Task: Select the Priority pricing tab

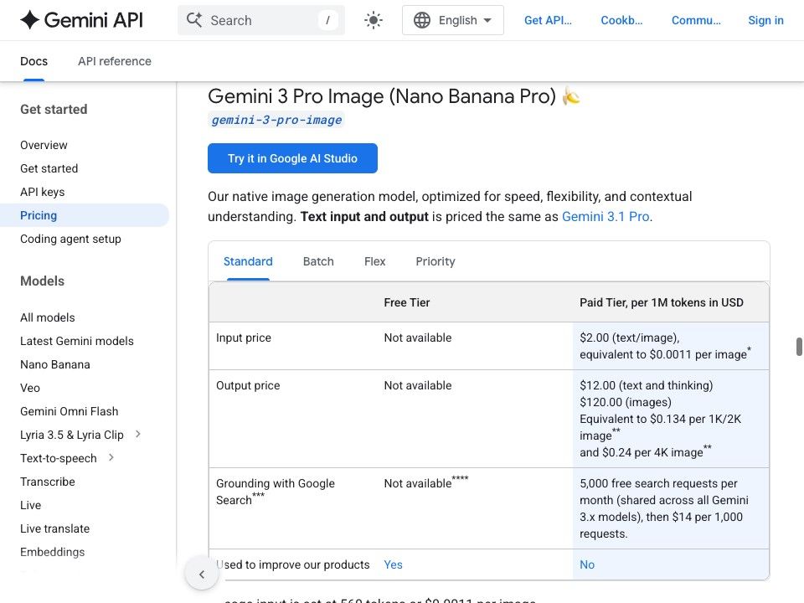Action: (435, 261)
